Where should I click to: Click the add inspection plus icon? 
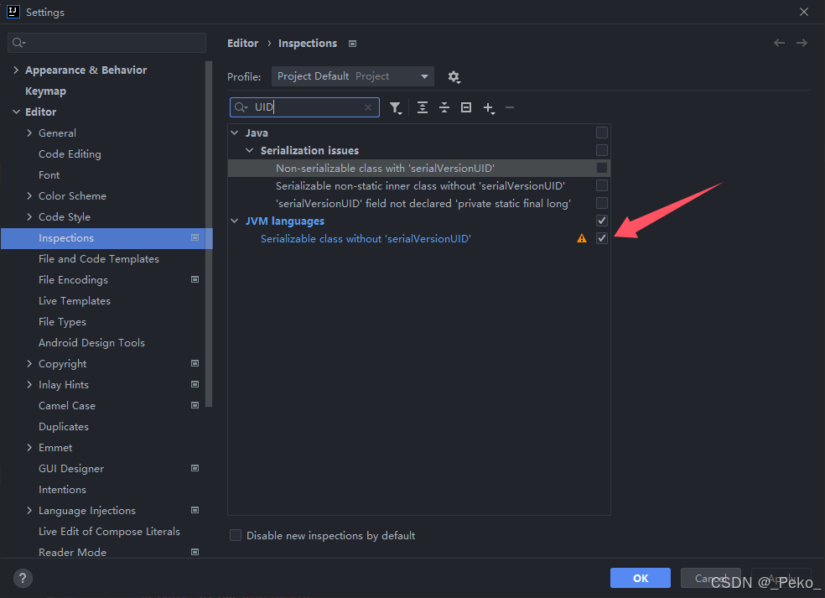[490, 108]
